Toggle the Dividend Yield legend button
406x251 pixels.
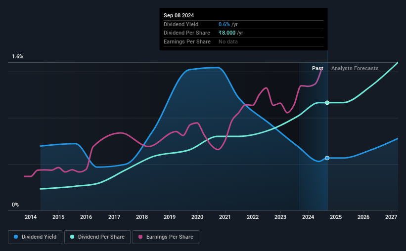pyautogui.click(x=35, y=237)
